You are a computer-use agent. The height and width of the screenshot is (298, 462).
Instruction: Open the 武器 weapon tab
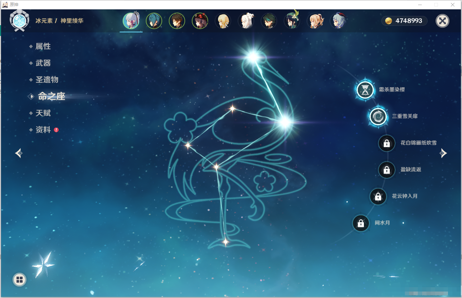(43, 63)
